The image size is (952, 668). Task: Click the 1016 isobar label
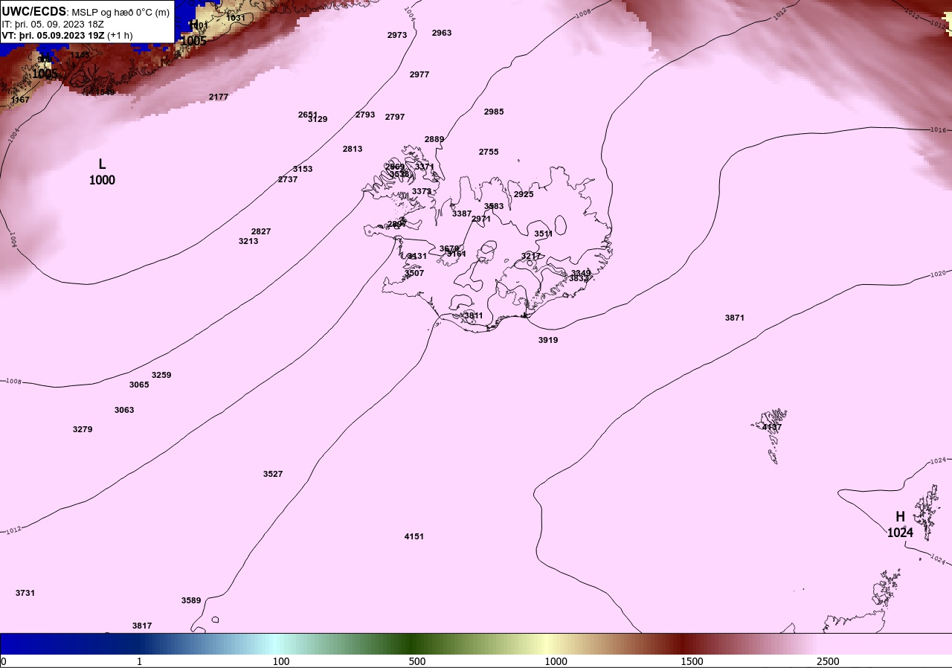coord(938,130)
